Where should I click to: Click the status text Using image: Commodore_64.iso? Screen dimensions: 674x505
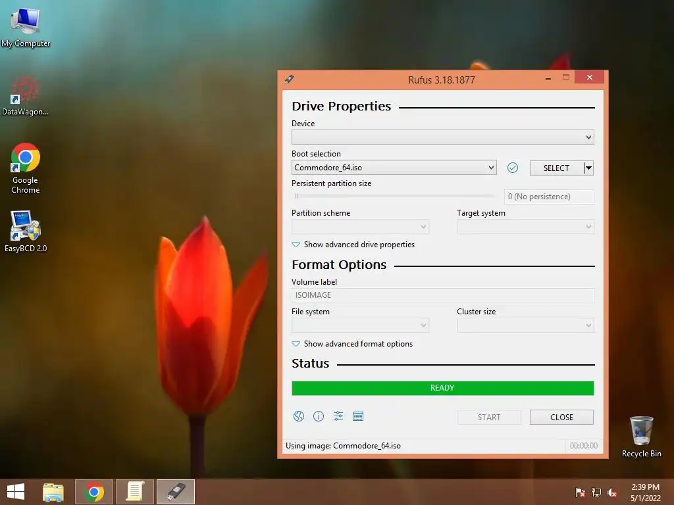[x=343, y=446]
